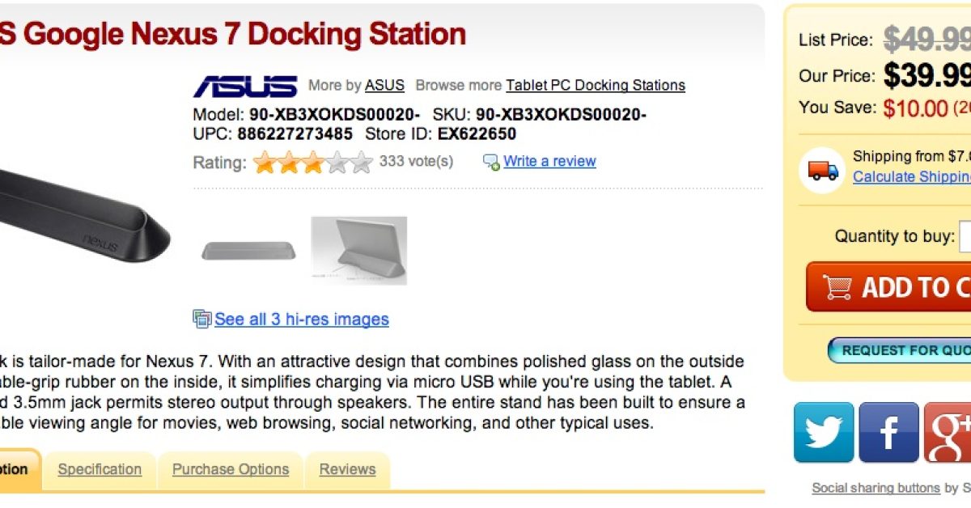
Task: Click the hi-res images gallery icon
Action: pos(201,319)
